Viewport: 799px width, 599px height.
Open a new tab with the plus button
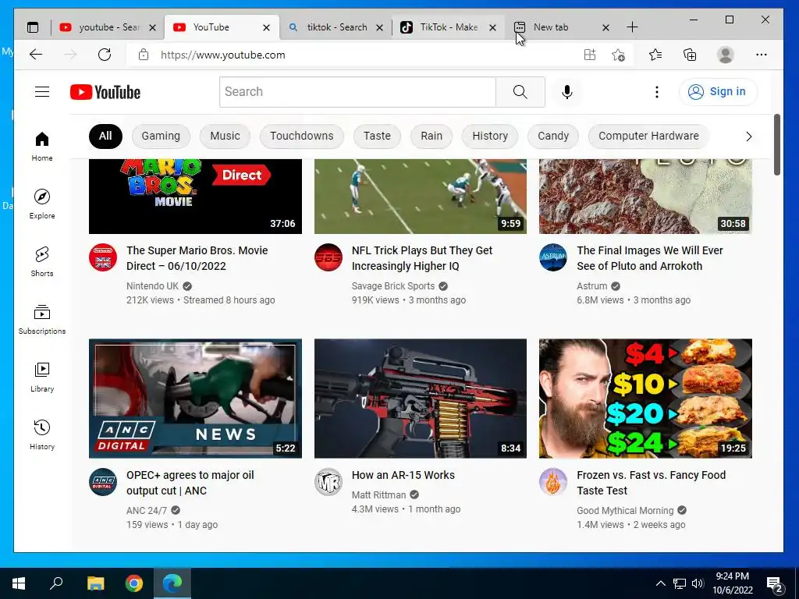click(632, 27)
